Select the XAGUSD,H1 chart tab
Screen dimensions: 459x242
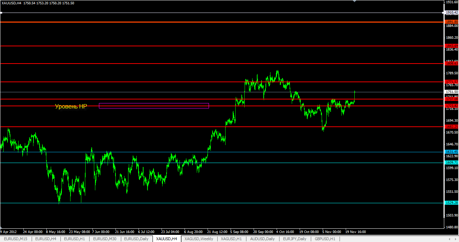point(231,239)
